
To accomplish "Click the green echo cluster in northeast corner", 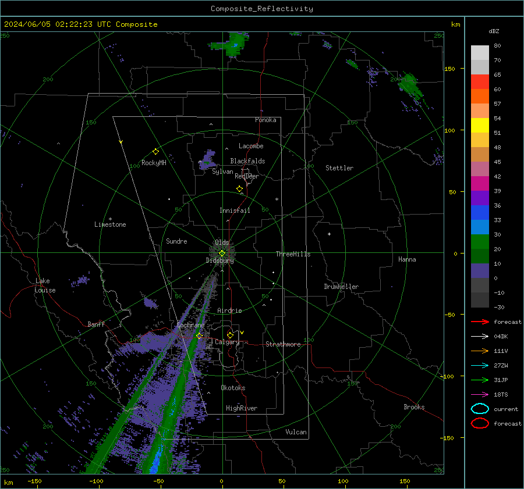I will (410, 87).
